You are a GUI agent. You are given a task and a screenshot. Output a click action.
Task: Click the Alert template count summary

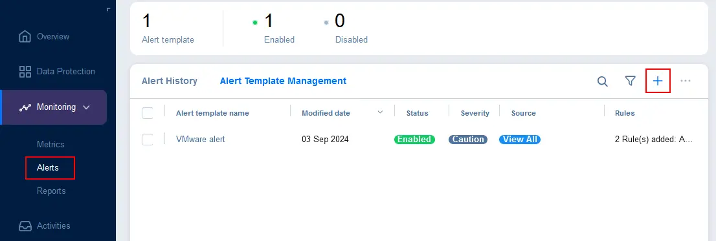tap(168, 28)
